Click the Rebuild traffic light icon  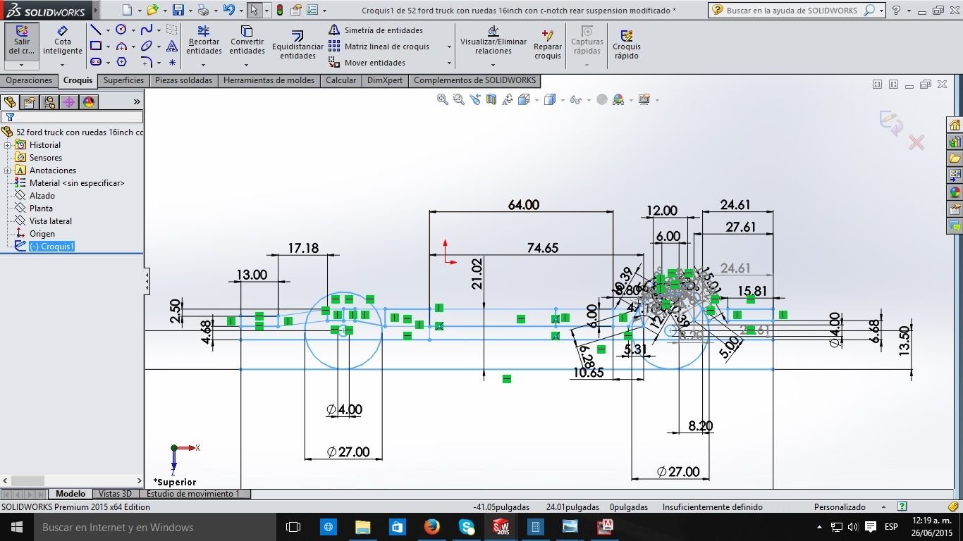tap(280, 10)
